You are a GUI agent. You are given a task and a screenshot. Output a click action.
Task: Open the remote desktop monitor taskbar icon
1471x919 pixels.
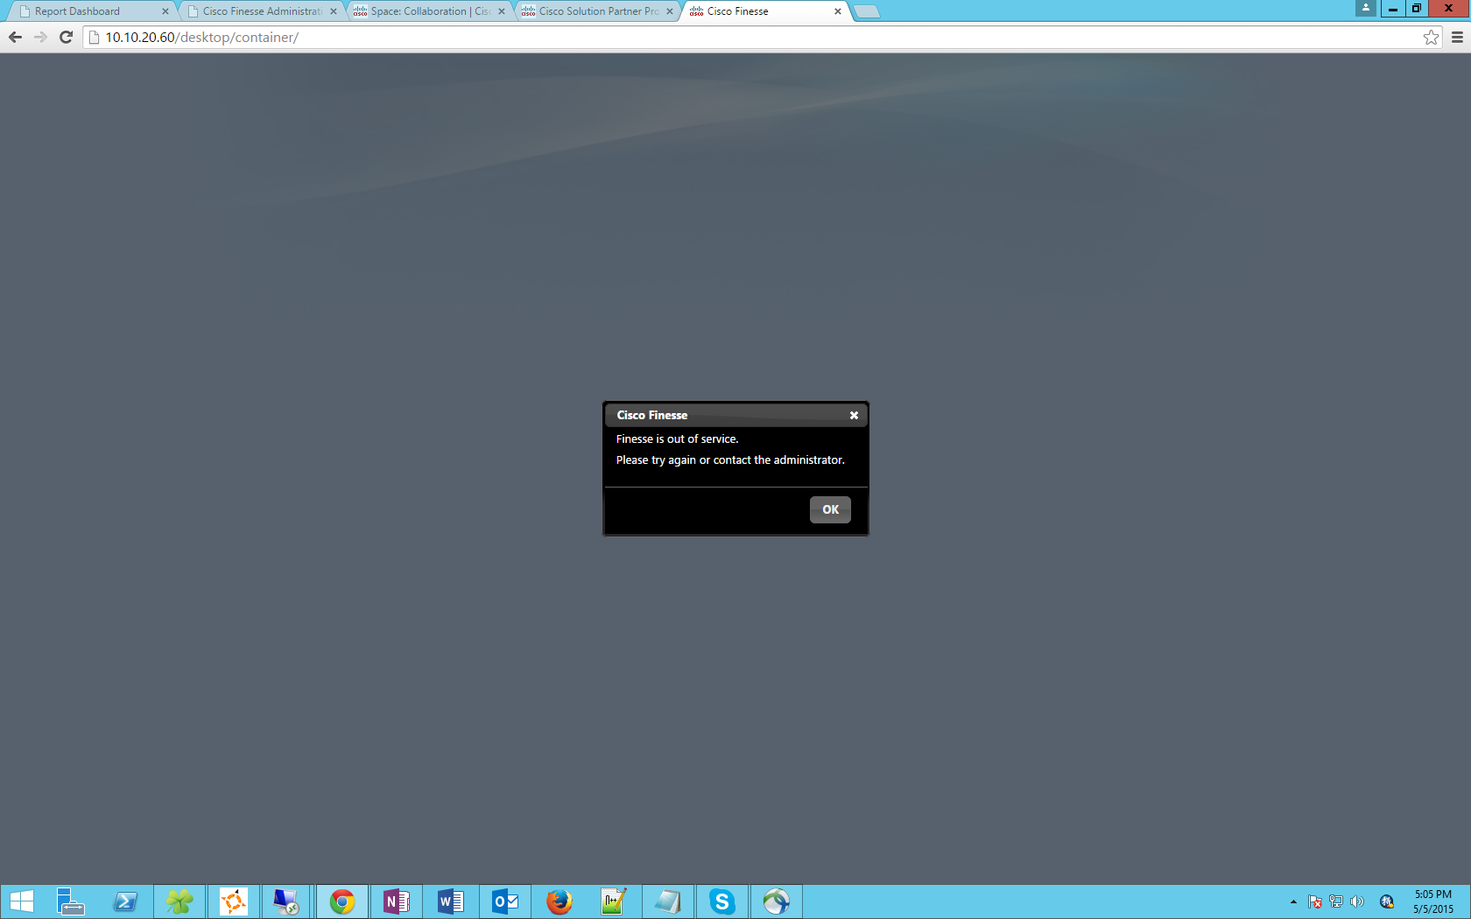point(286,901)
